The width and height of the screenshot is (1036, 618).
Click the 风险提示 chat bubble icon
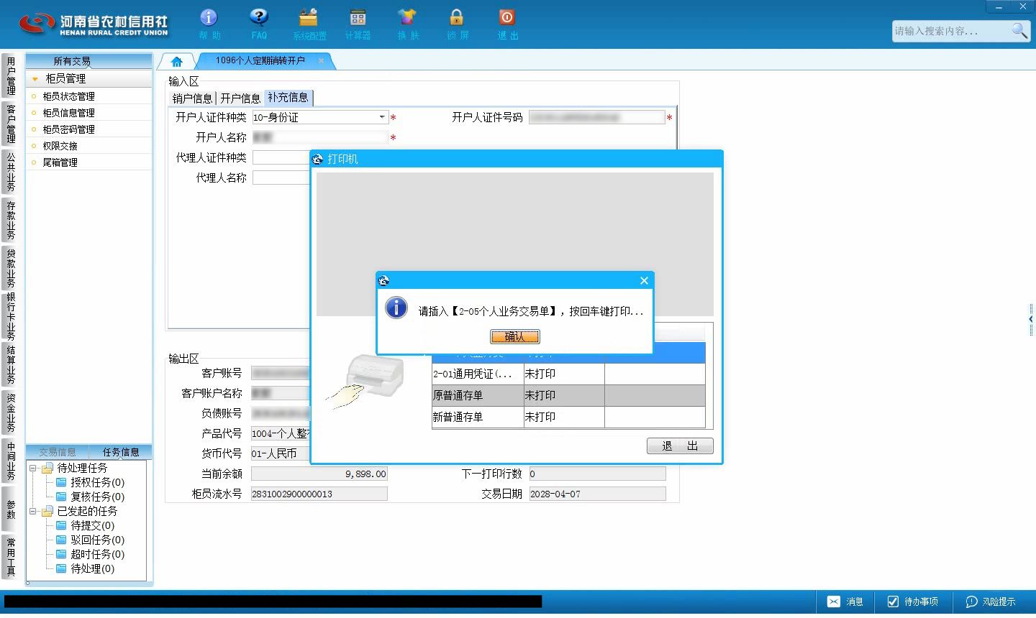[971, 601]
